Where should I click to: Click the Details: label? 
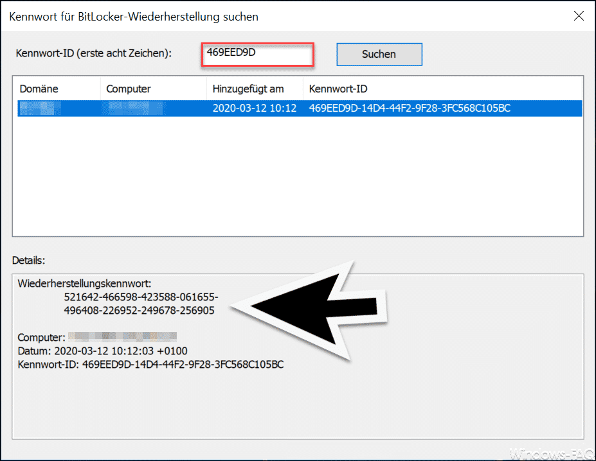click(x=28, y=261)
